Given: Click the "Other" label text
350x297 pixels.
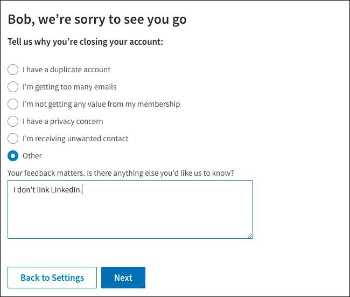Looking at the screenshot, I should click(x=32, y=156).
